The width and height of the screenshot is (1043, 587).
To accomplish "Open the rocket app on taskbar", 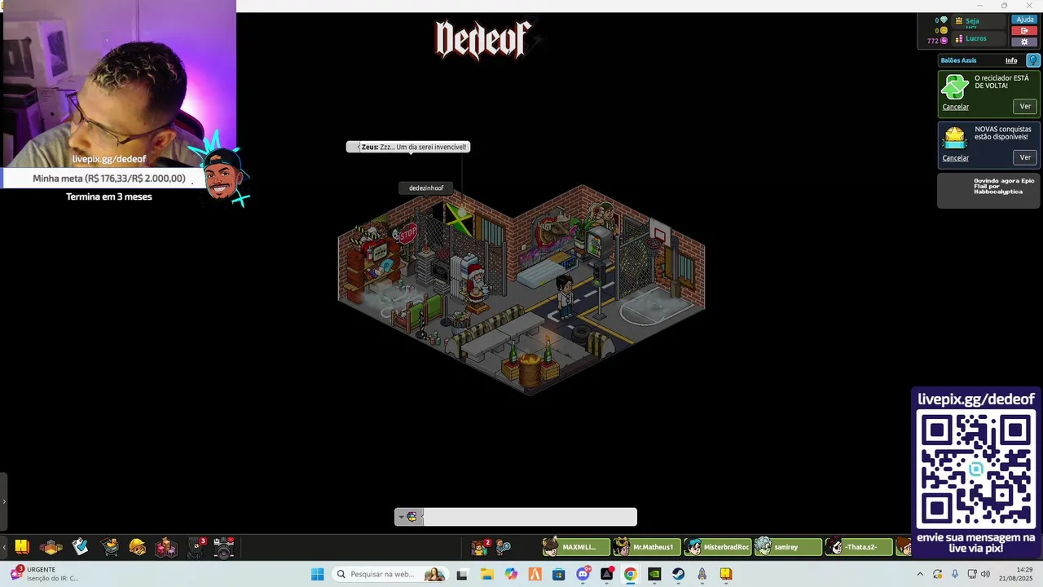I will [x=702, y=574].
